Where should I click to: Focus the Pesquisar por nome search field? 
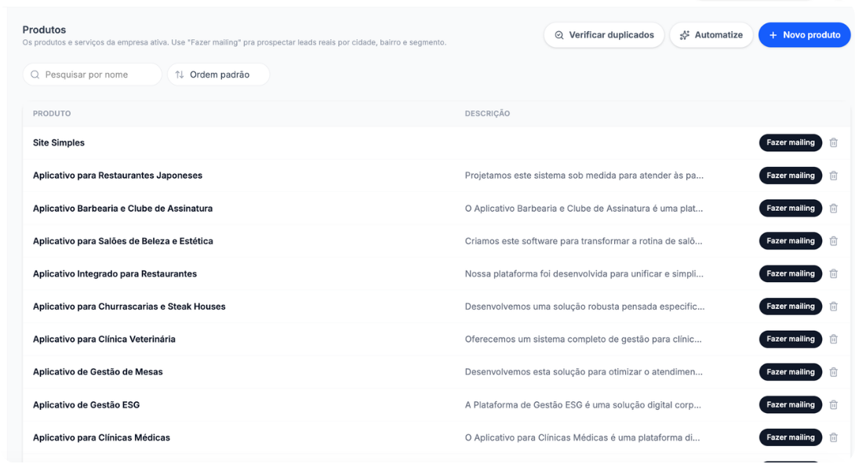(92, 74)
